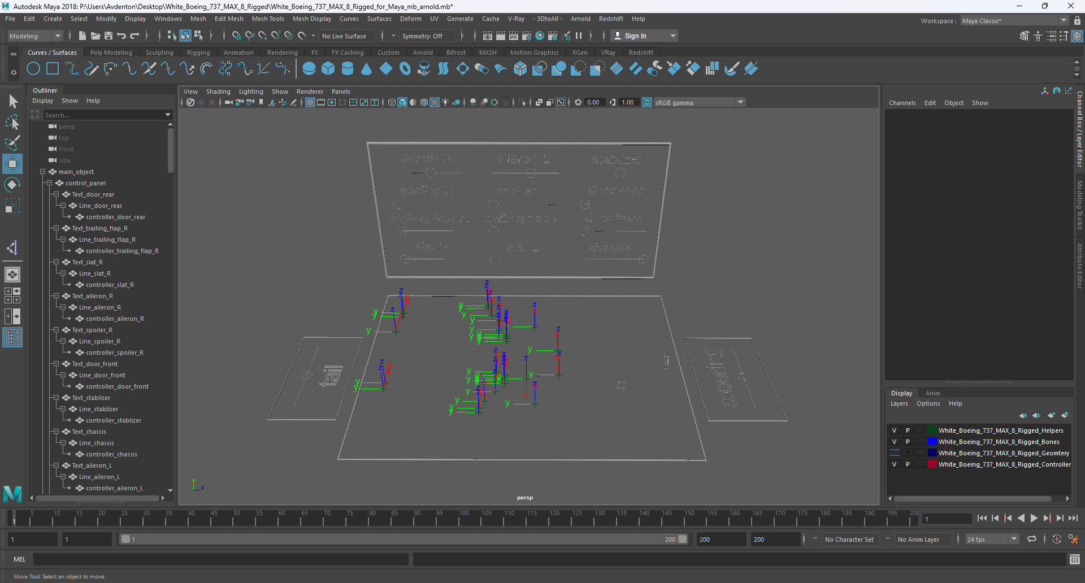Click the Outliner search field
Image resolution: width=1085 pixels, height=583 pixels.
(107, 115)
